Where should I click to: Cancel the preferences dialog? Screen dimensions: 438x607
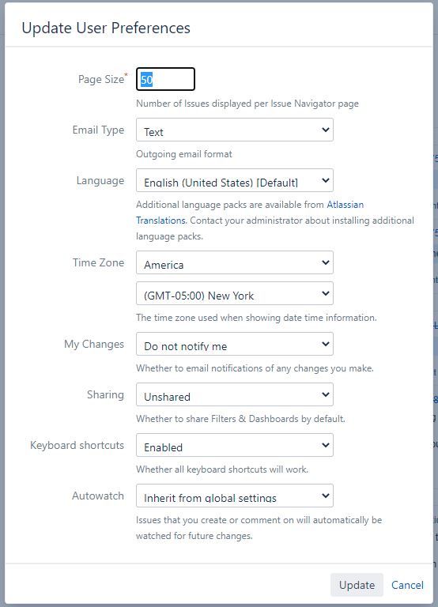pos(407,585)
